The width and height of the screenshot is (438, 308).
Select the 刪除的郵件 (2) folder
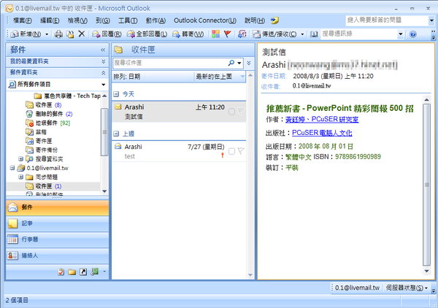49,114
